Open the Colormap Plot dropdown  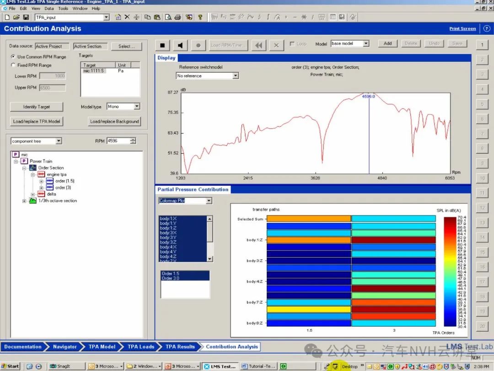[209, 201]
